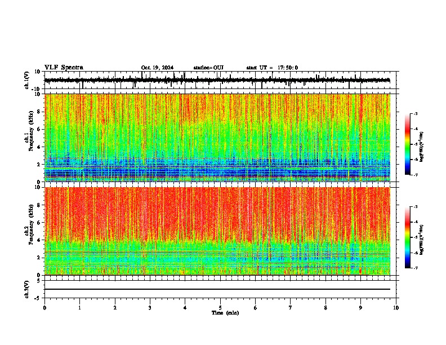Click the ch.1 spectrogram plot area
Image resolution: width=446 pixels, height=345 pixels.
click(217, 138)
